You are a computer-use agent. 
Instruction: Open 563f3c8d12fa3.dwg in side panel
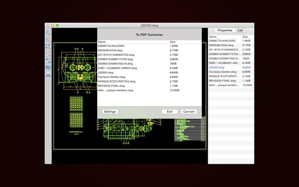(x=231, y=45)
